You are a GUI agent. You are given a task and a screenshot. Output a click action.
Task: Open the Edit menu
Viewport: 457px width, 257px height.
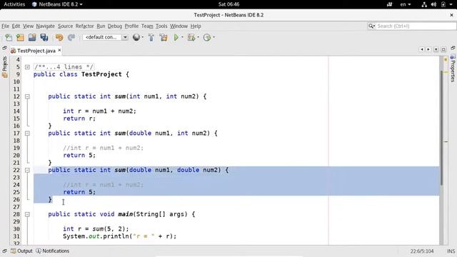click(16, 26)
